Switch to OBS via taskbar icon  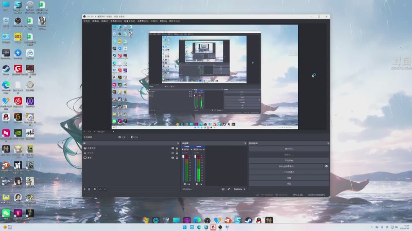tap(220, 227)
